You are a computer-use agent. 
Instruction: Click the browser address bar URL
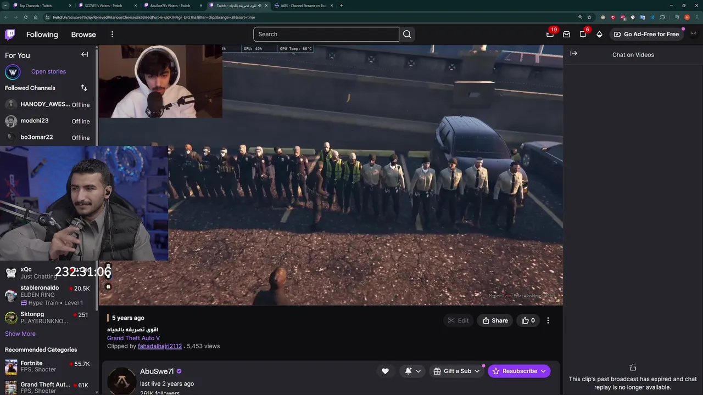[154, 17]
